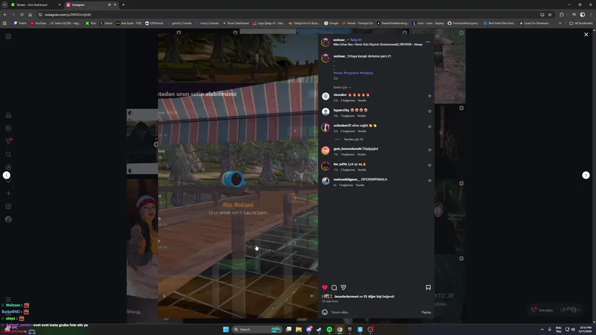Submit comment with 'Paylaş'
This screenshot has height=335, width=596.
[426, 312]
